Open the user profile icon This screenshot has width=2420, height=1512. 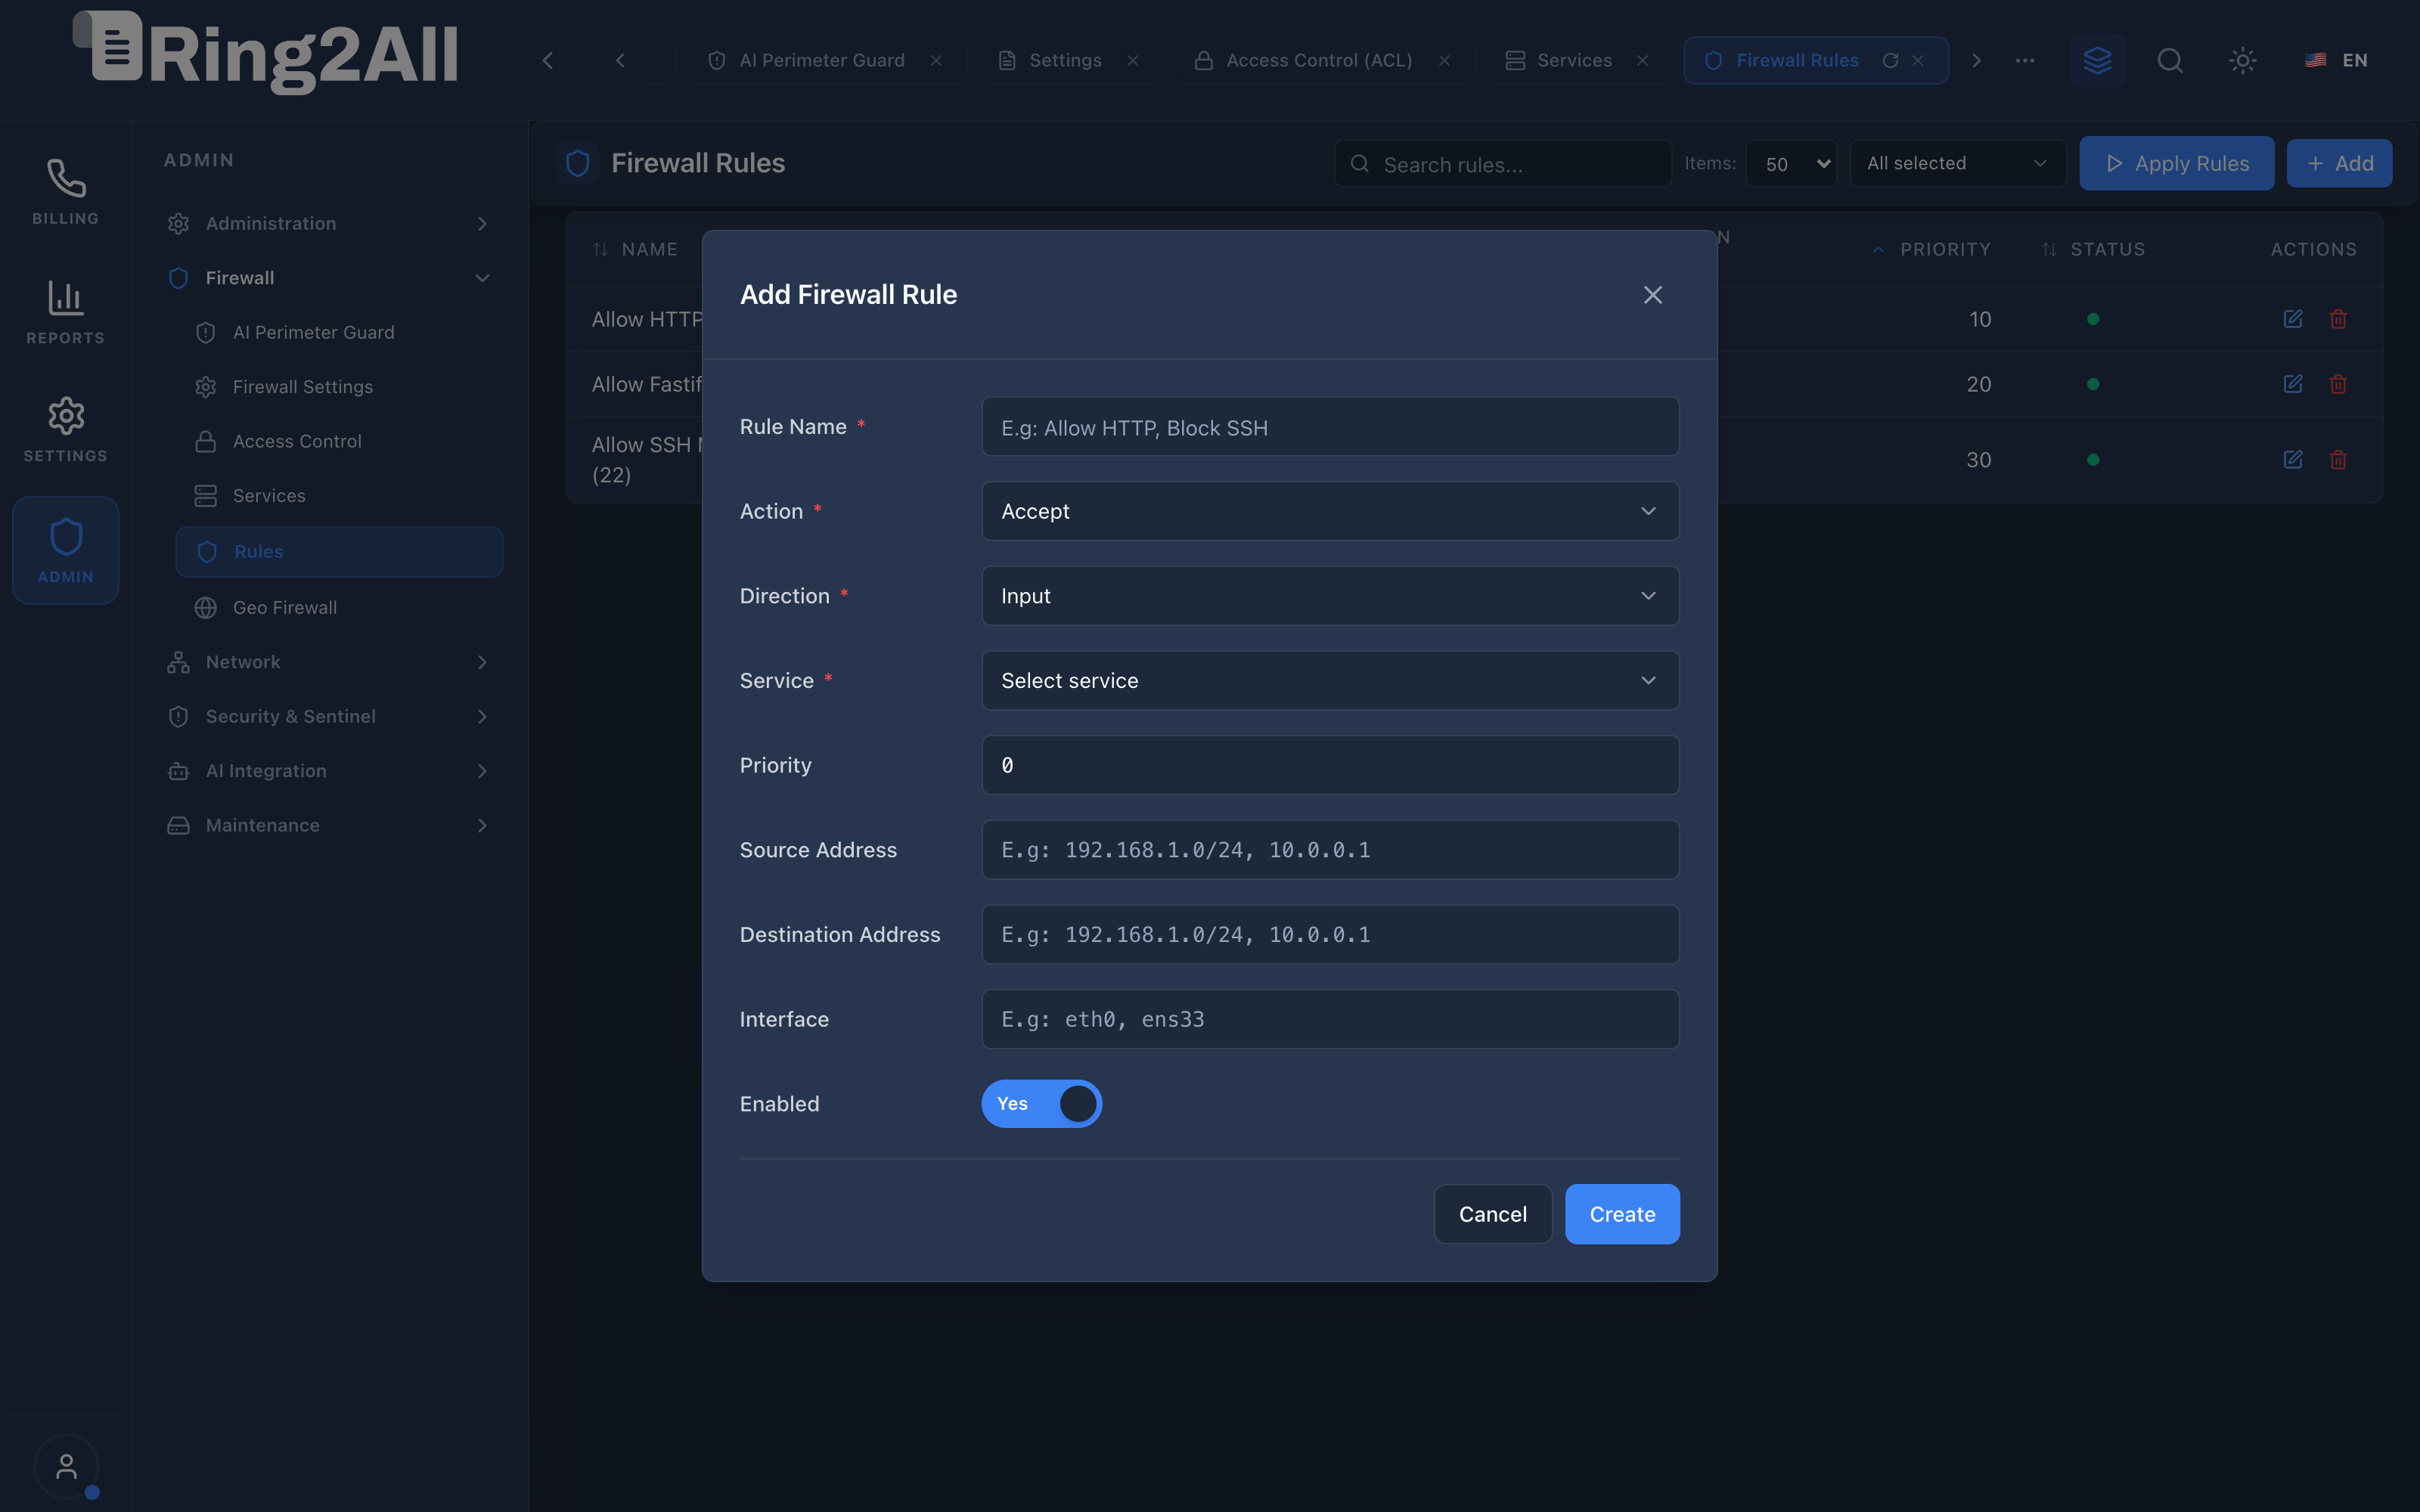(66, 1467)
